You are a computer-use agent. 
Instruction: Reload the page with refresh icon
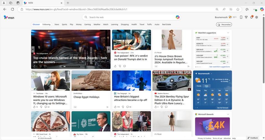(x=12, y=9)
